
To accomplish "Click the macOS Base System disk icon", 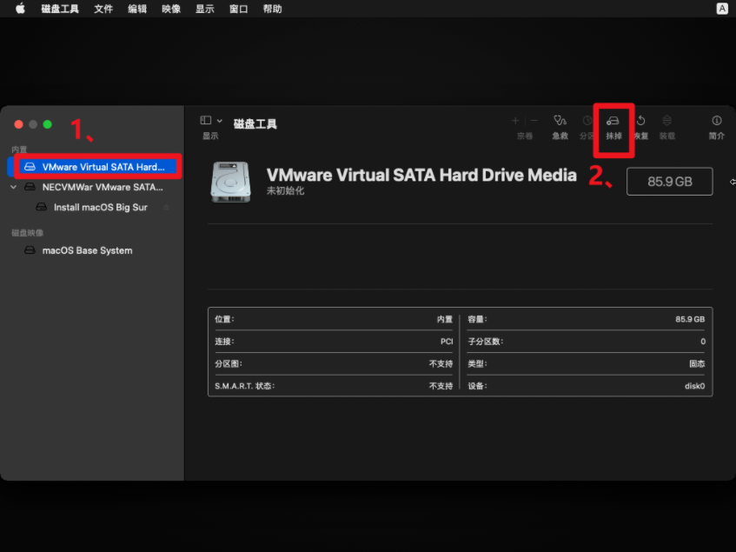I will click(x=30, y=250).
